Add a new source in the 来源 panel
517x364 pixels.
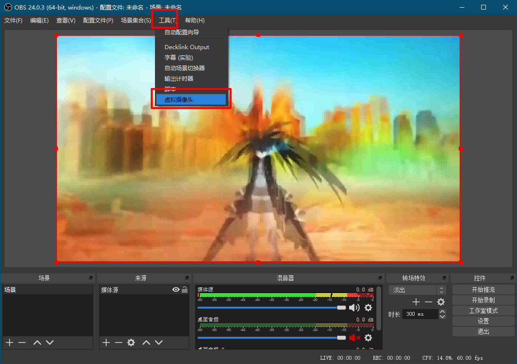pyautogui.click(x=106, y=343)
